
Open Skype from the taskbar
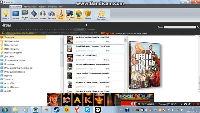pyautogui.click(x=87, y=110)
